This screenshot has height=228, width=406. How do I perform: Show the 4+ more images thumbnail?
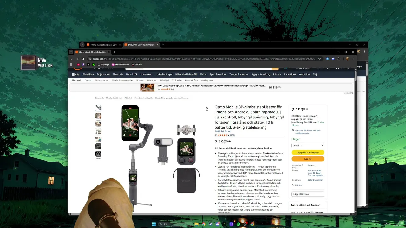pyautogui.click(x=98, y=146)
